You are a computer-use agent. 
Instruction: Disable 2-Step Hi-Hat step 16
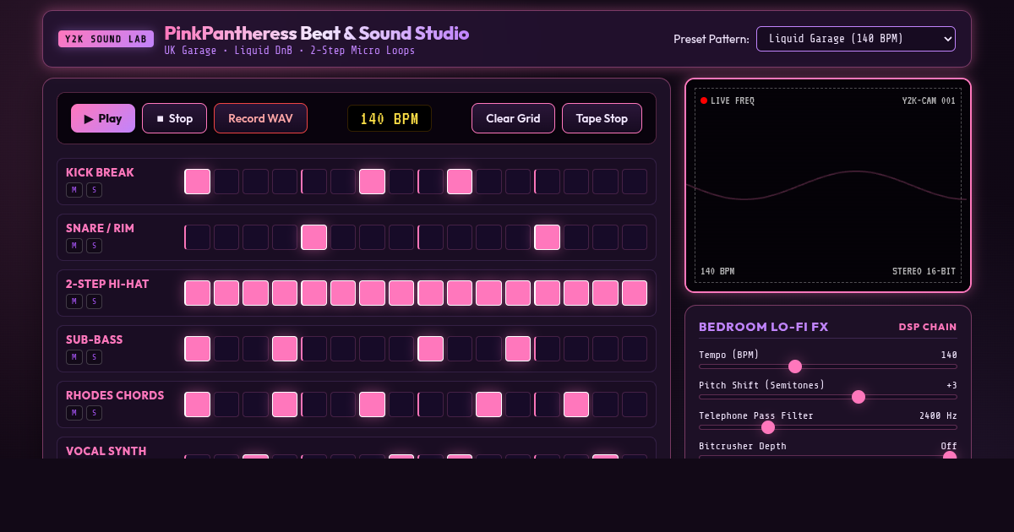635,293
